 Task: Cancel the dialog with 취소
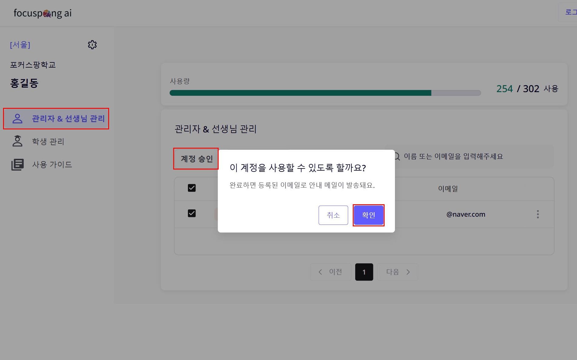point(333,215)
